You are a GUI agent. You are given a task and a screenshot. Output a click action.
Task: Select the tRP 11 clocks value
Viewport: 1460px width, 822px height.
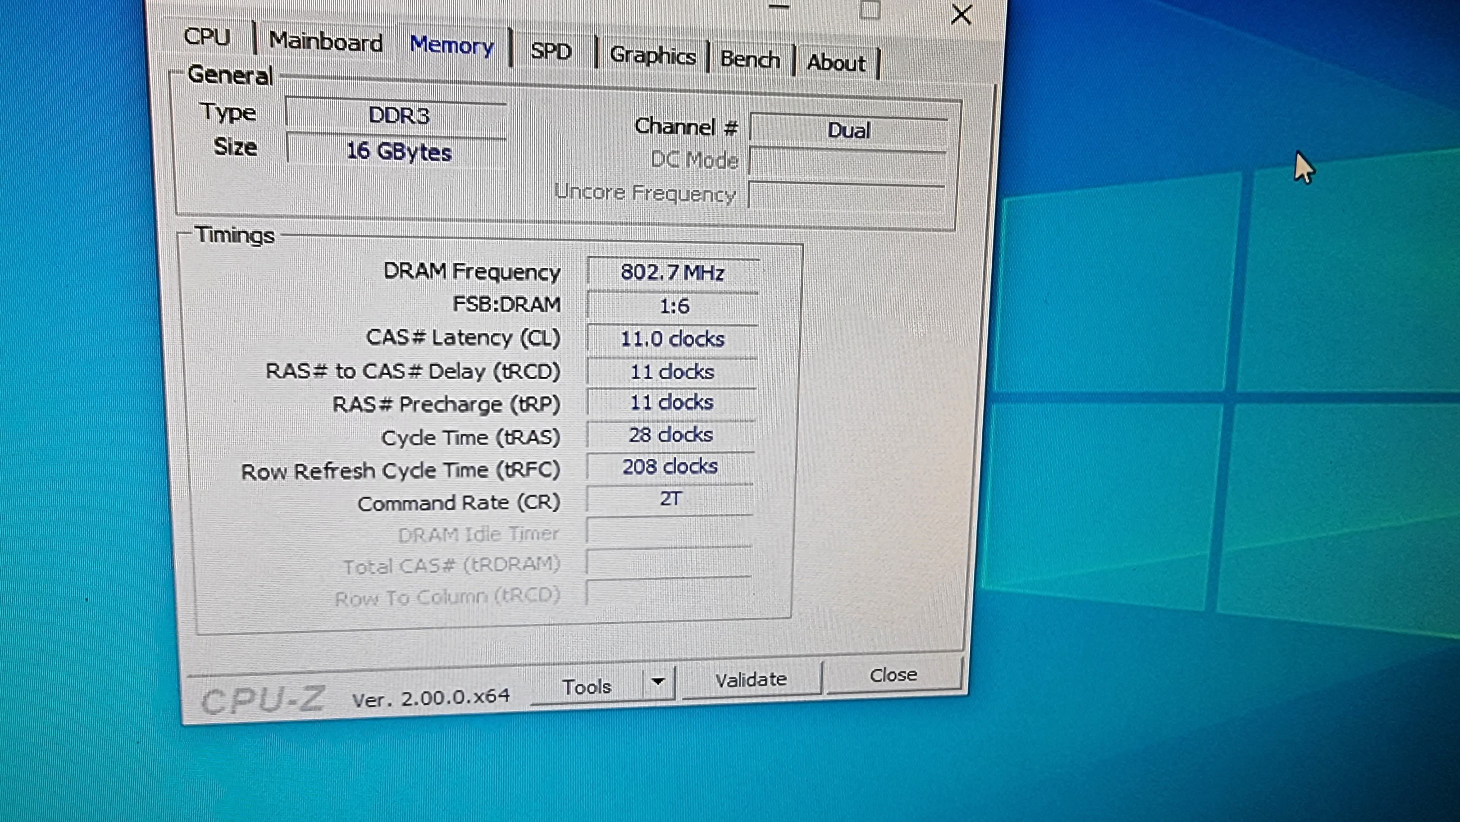pos(672,403)
